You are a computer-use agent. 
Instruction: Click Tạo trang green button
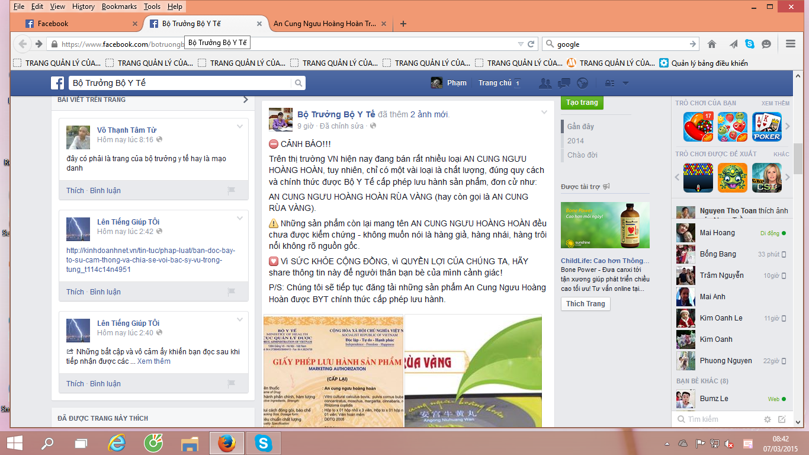582,102
